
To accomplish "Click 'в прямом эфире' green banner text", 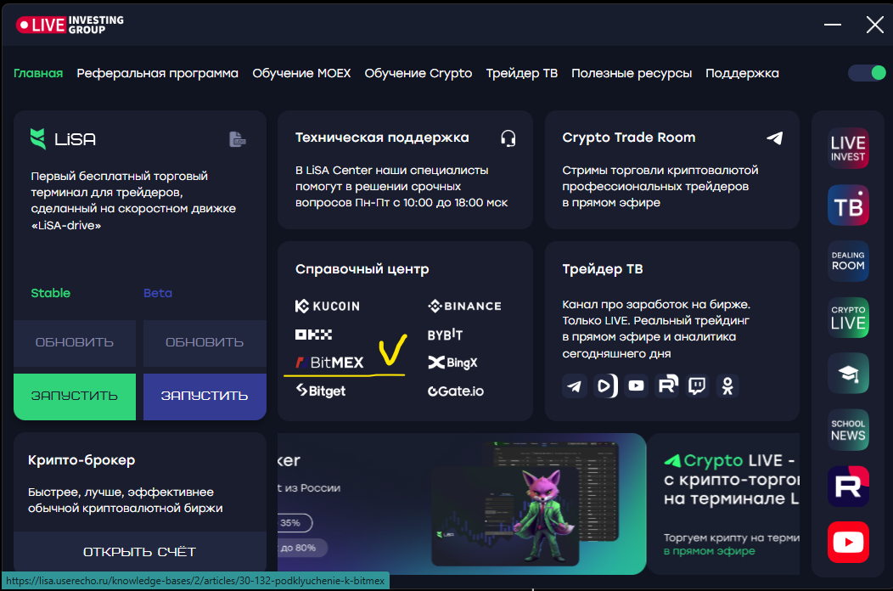I will pos(709,551).
